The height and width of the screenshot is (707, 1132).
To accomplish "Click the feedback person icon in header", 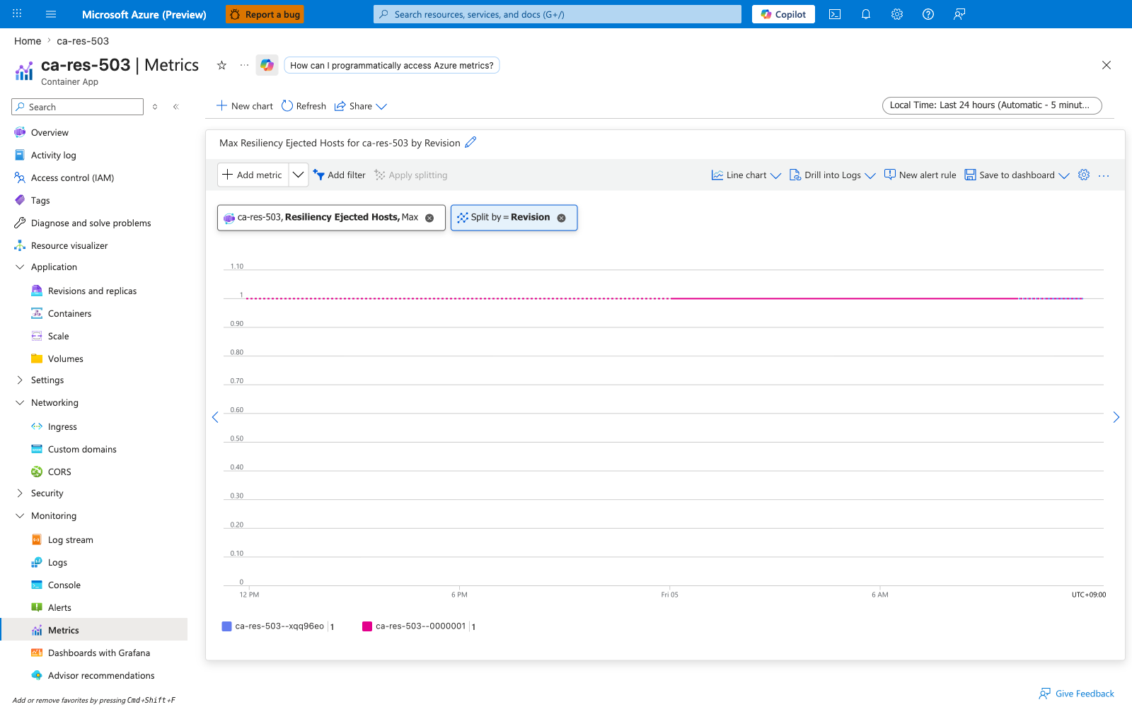I will (959, 14).
